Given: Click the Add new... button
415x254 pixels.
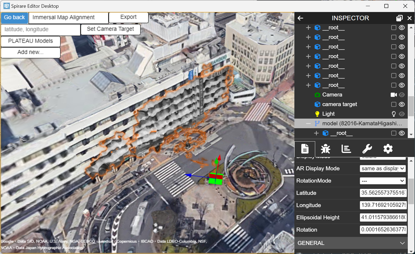Looking at the screenshot, I should [30, 52].
